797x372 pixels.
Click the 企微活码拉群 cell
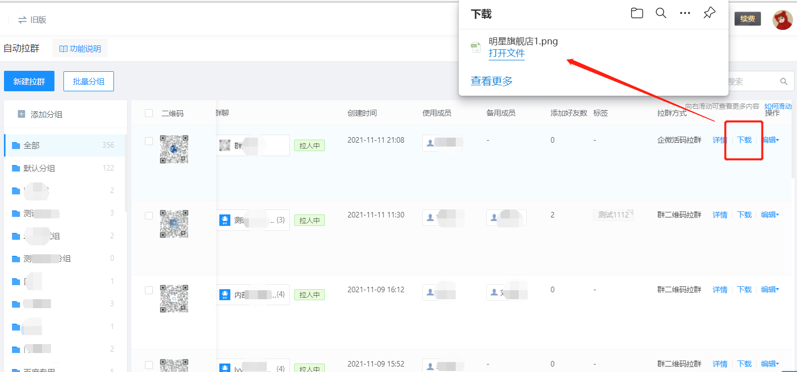click(679, 140)
